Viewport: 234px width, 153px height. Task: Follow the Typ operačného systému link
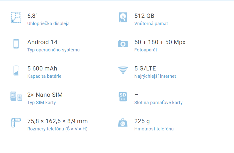pyautogui.click(x=53, y=50)
